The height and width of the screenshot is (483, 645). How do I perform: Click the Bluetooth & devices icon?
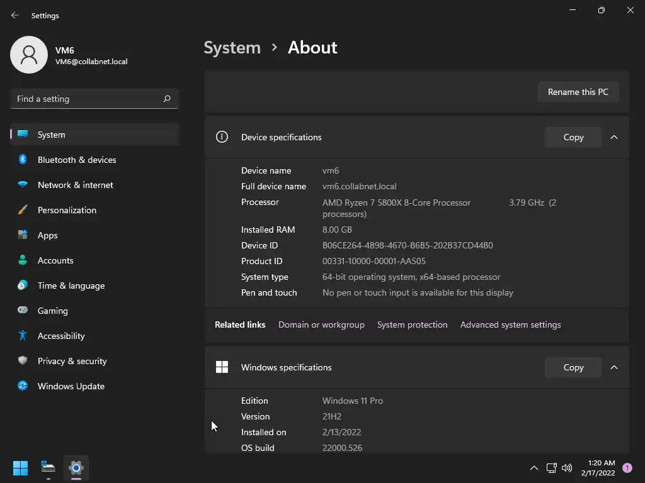(x=23, y=160)
